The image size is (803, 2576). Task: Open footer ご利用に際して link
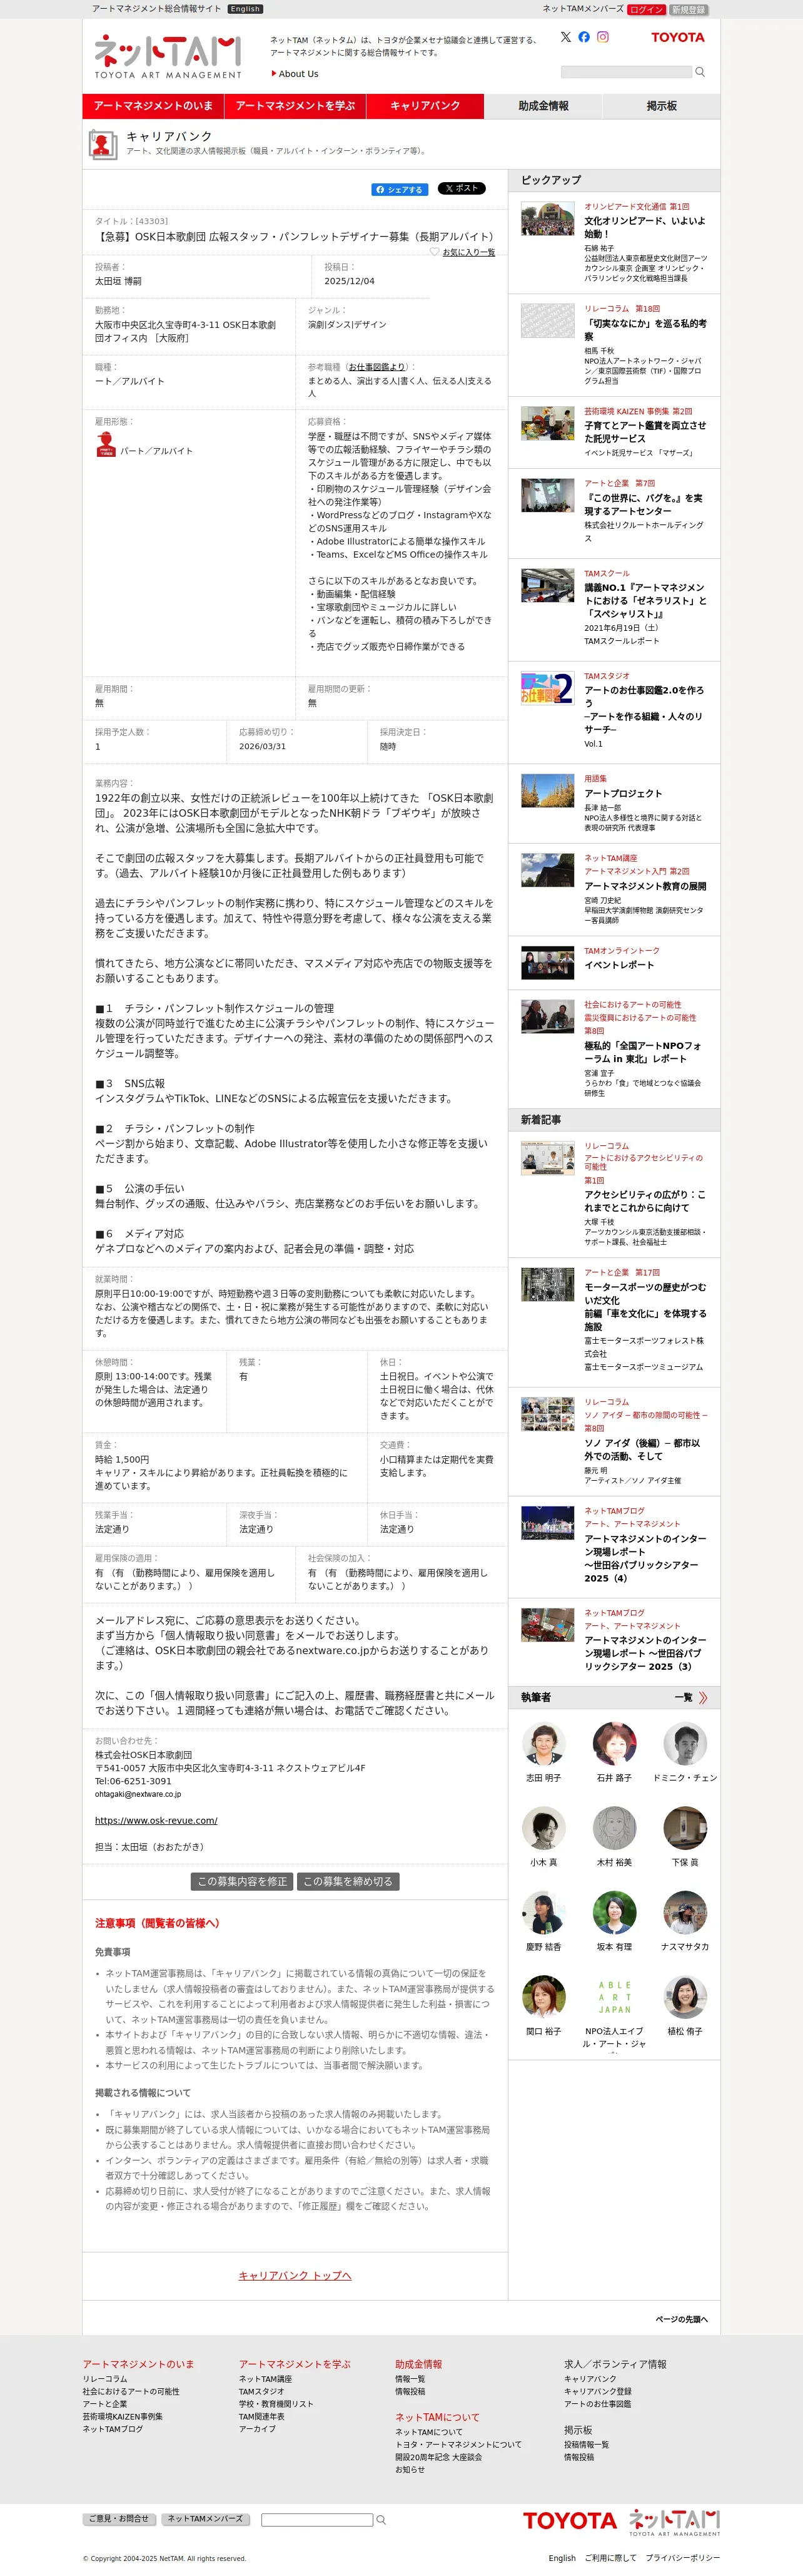coord(610,2558)
